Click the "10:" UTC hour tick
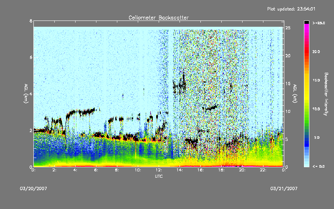The image size is (334, 209). [x=138, y=170]
